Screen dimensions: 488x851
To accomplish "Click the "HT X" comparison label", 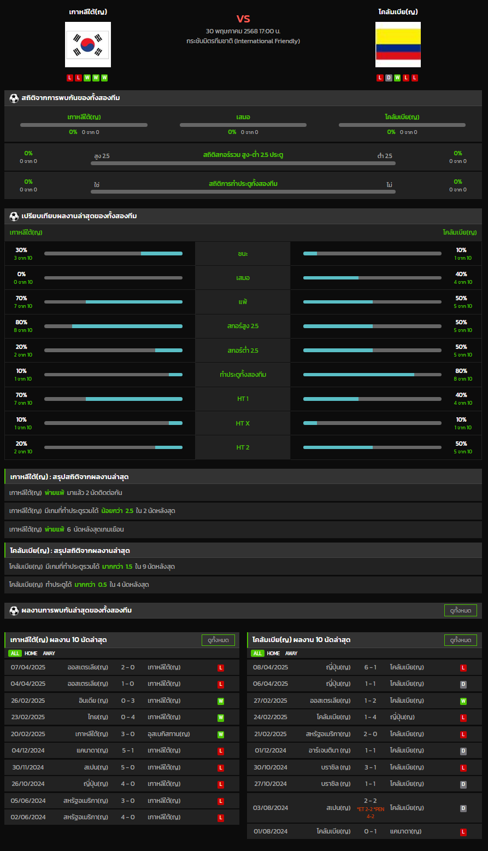I will click(x=243, y=423).
